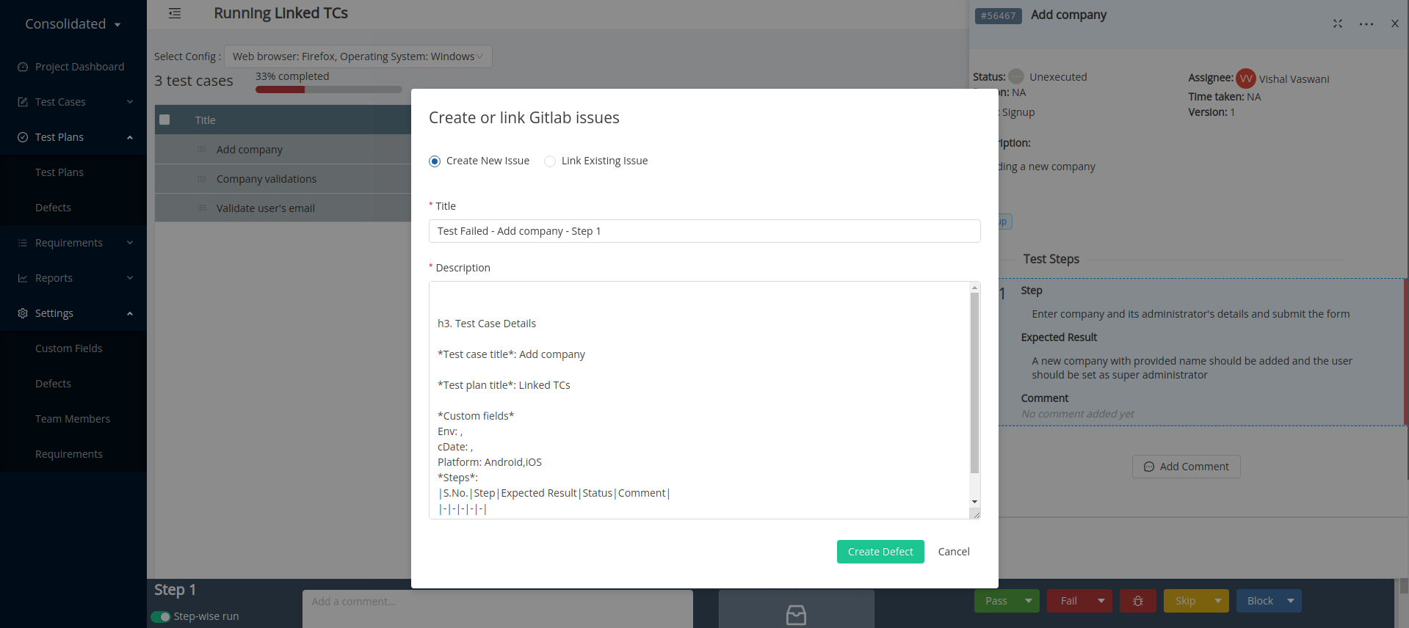
Task: Close the Add company detail panel
Action: pos(1395,23)
